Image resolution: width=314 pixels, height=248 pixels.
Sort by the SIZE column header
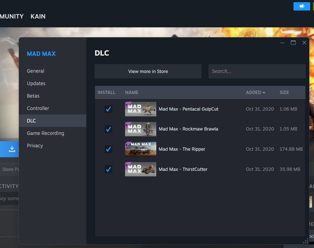[x=284, y=92]
